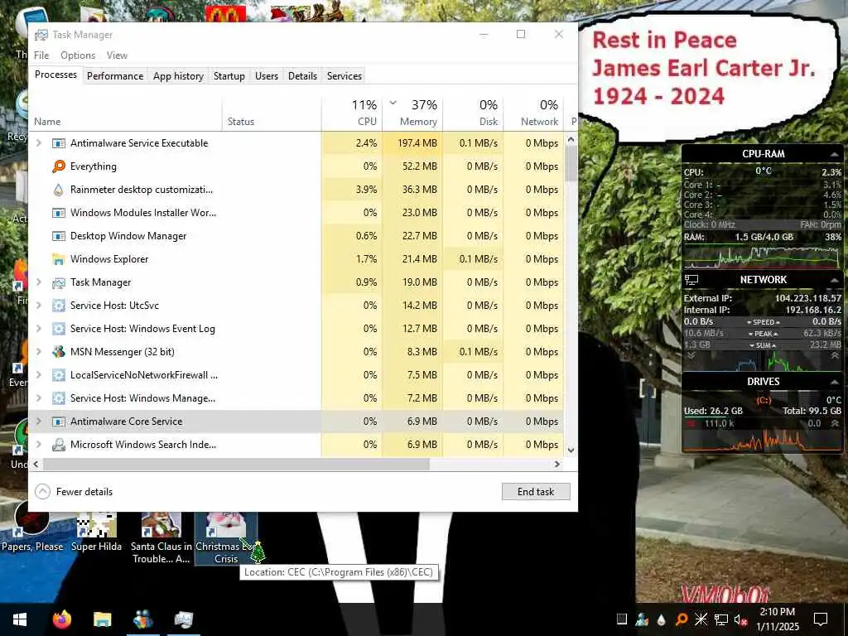
Task: Click the Everything search tray icon
Action: pyautogui.click(x=682, y=619)
